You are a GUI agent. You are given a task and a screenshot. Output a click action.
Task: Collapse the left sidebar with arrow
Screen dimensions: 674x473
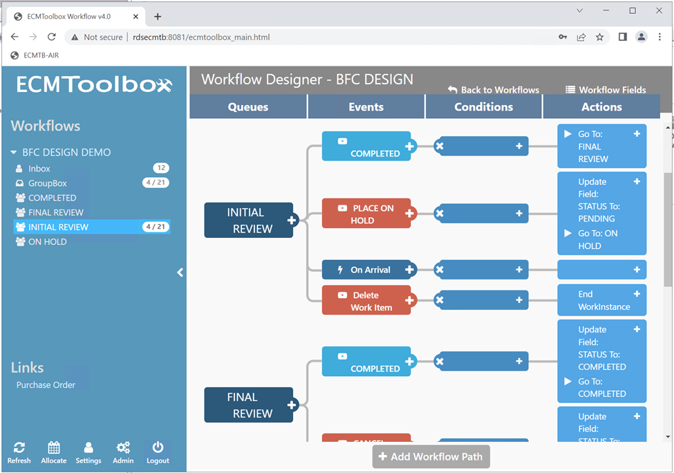click(180, 272)
